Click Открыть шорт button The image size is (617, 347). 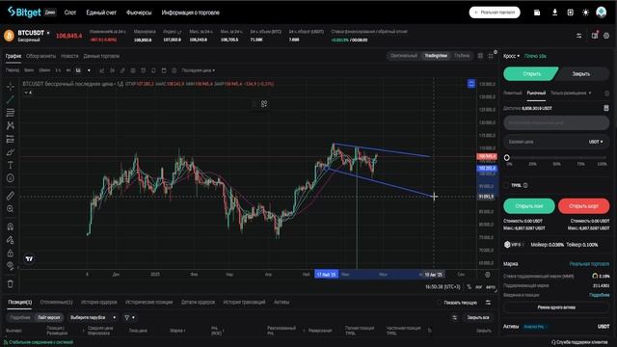[x=583, y=205]
